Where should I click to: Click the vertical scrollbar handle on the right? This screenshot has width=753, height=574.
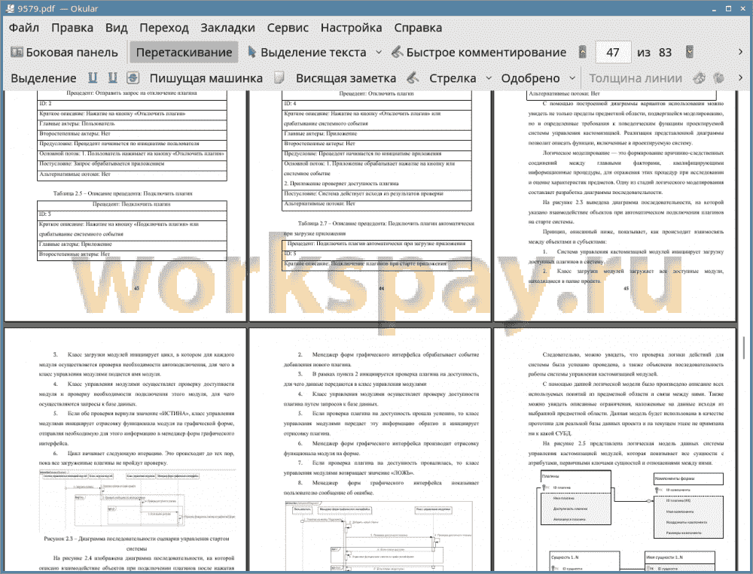[x=744, y=348]
